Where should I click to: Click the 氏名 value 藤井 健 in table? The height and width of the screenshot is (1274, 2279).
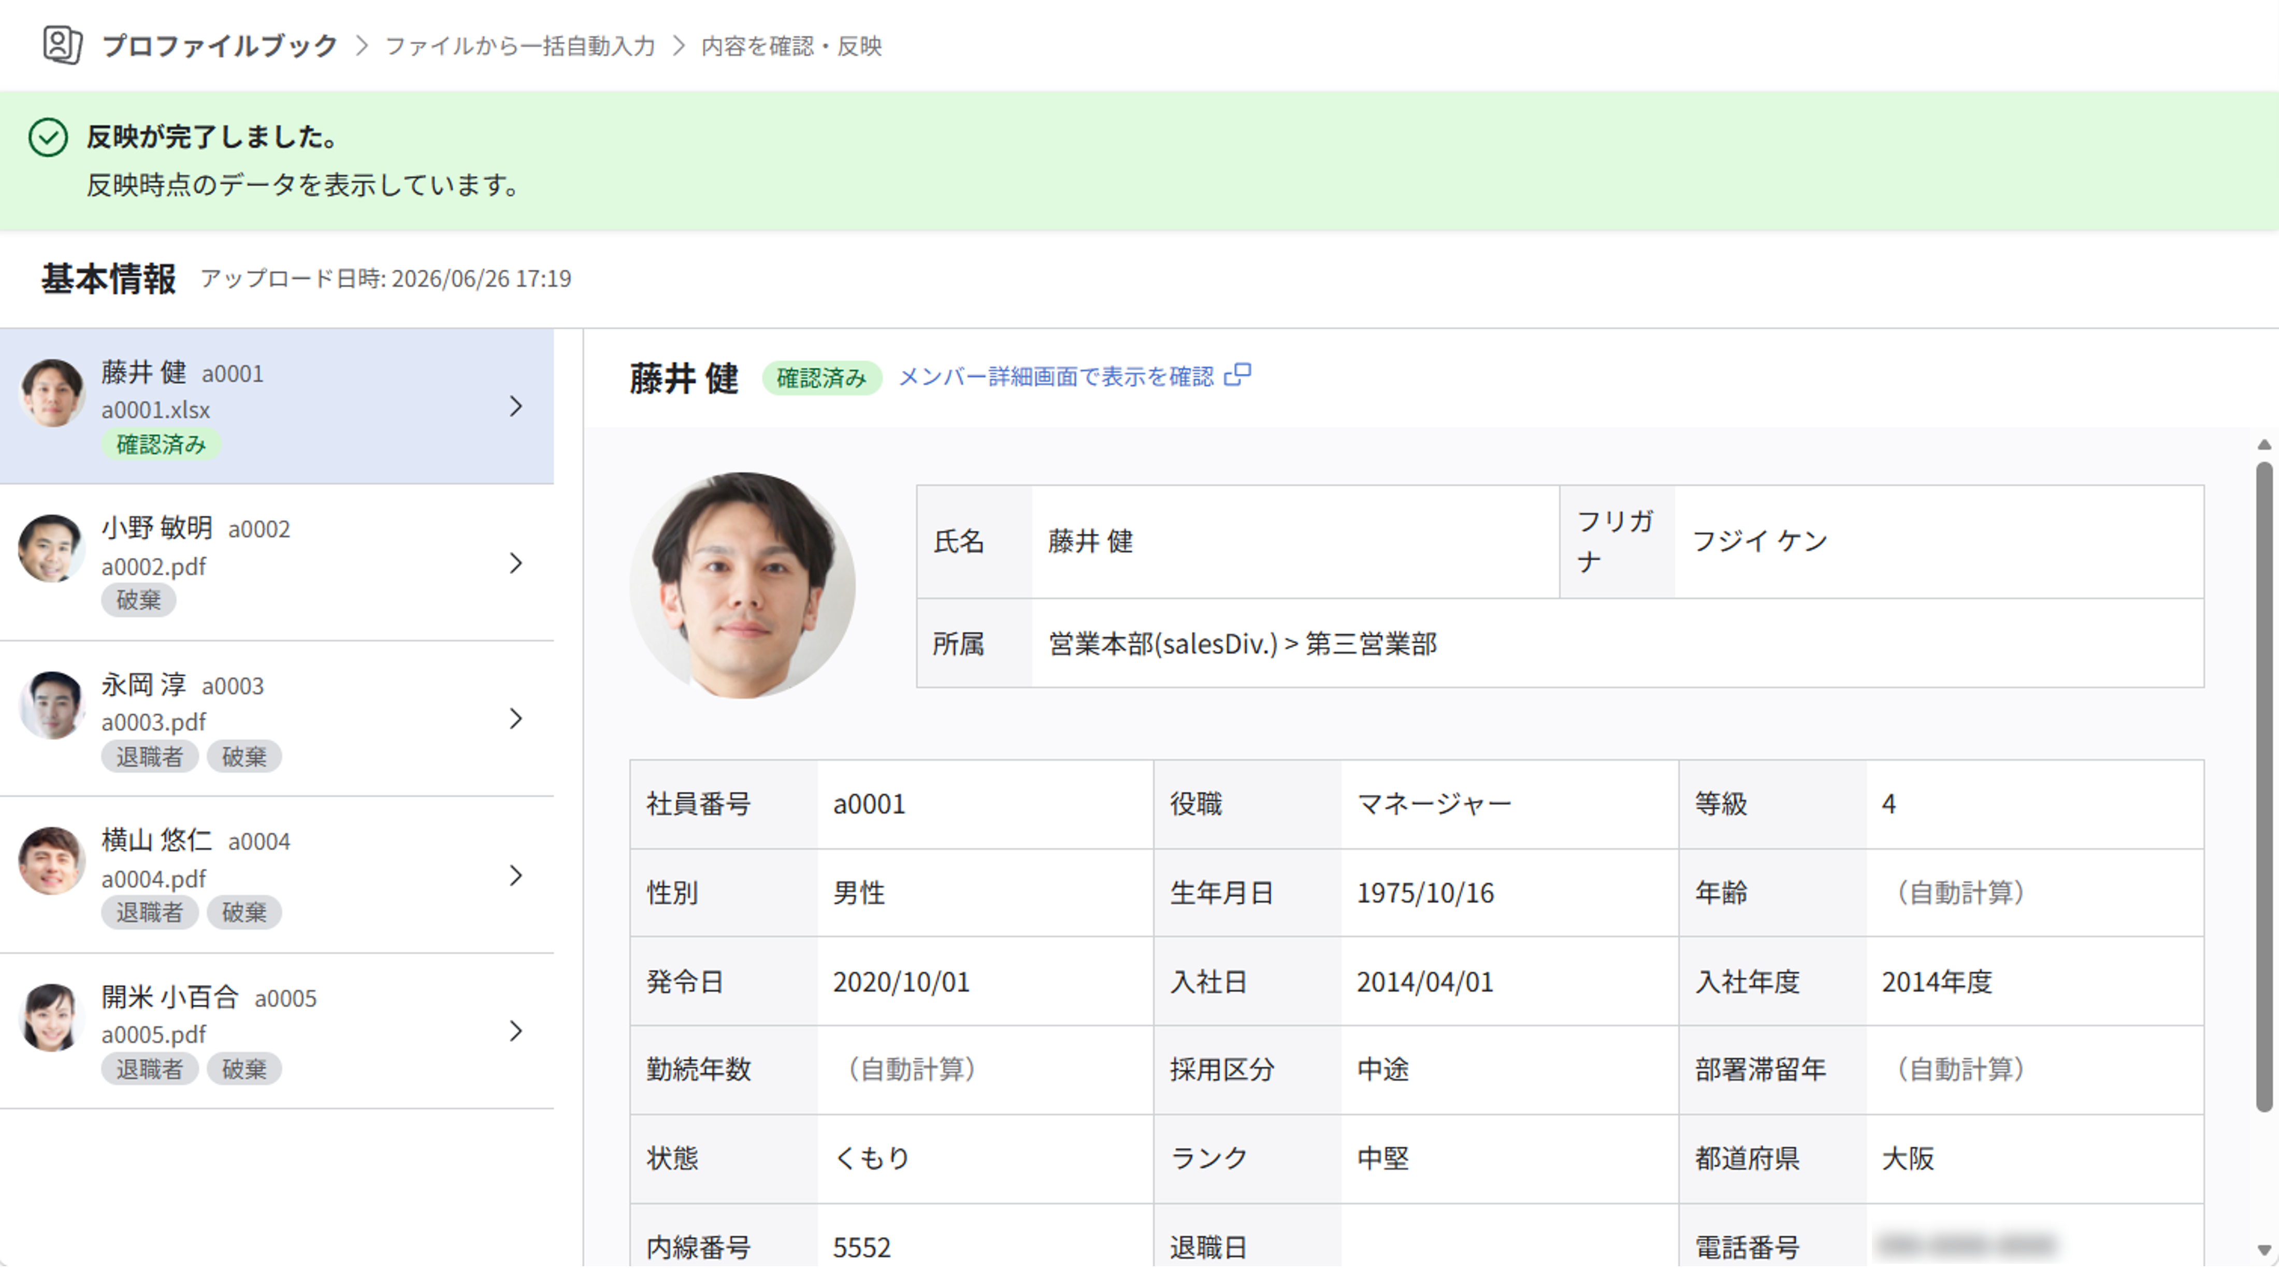click(x=1090, y=541)
